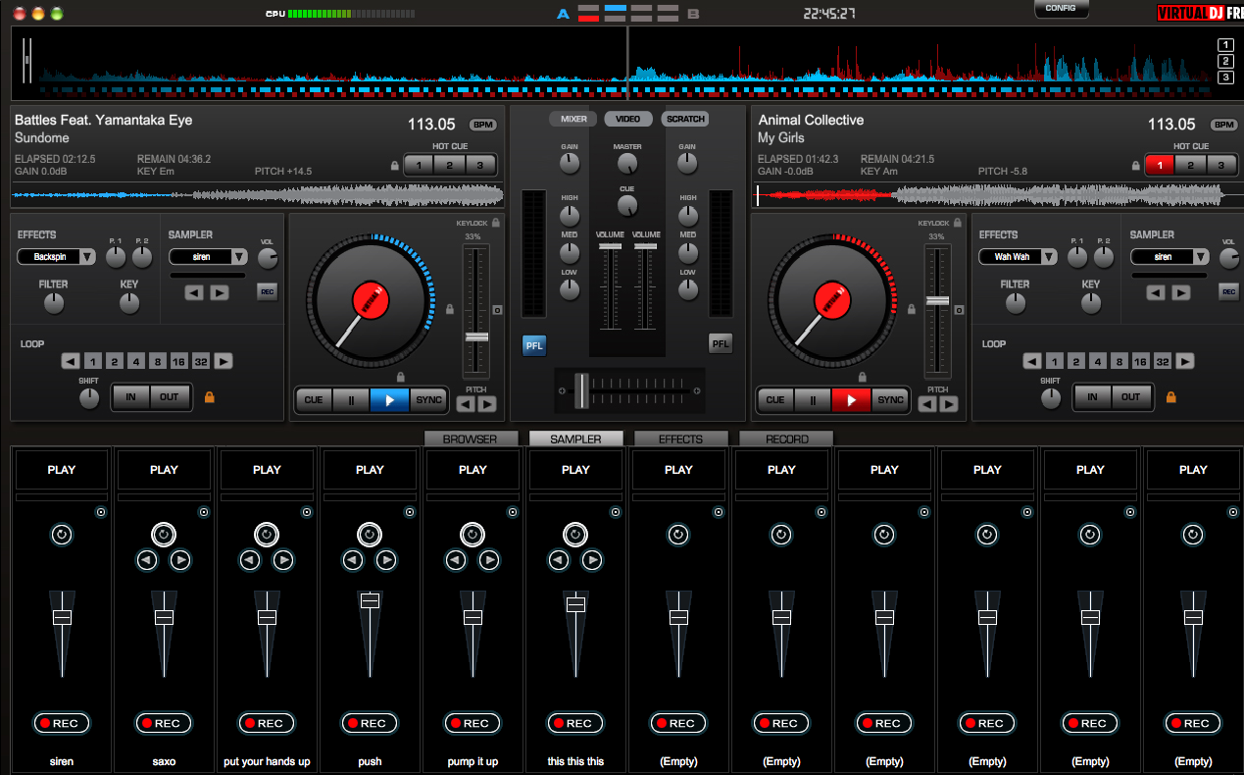This screenshot has width=1244, height=775.
Task: Click the loop icon on the saxo sample
Action: (x=164, y=536)
